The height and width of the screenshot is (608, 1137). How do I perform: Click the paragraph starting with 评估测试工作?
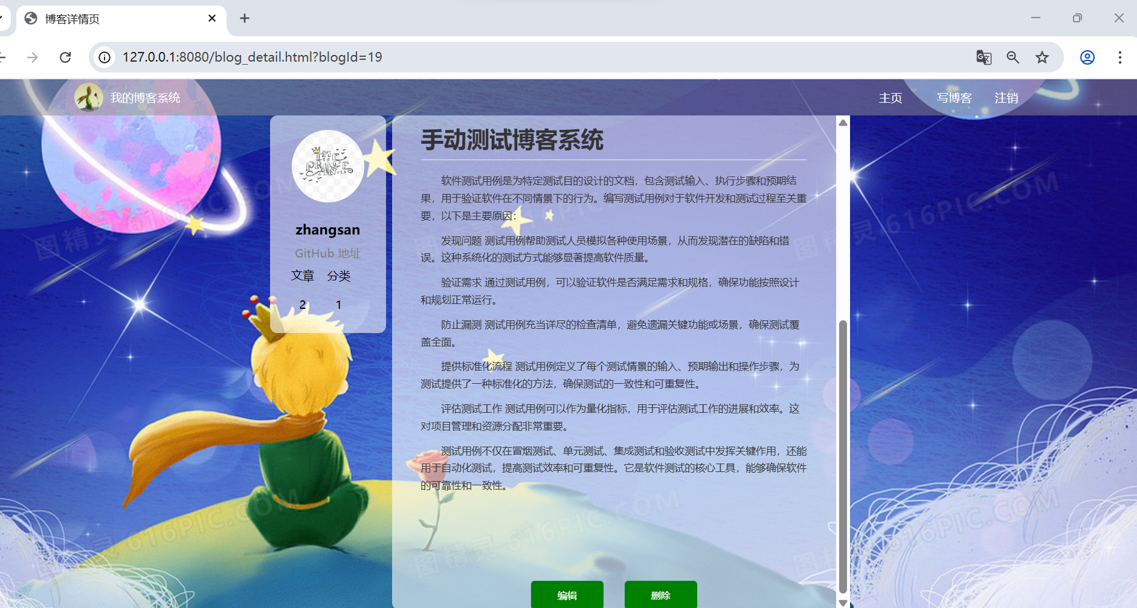614,418
